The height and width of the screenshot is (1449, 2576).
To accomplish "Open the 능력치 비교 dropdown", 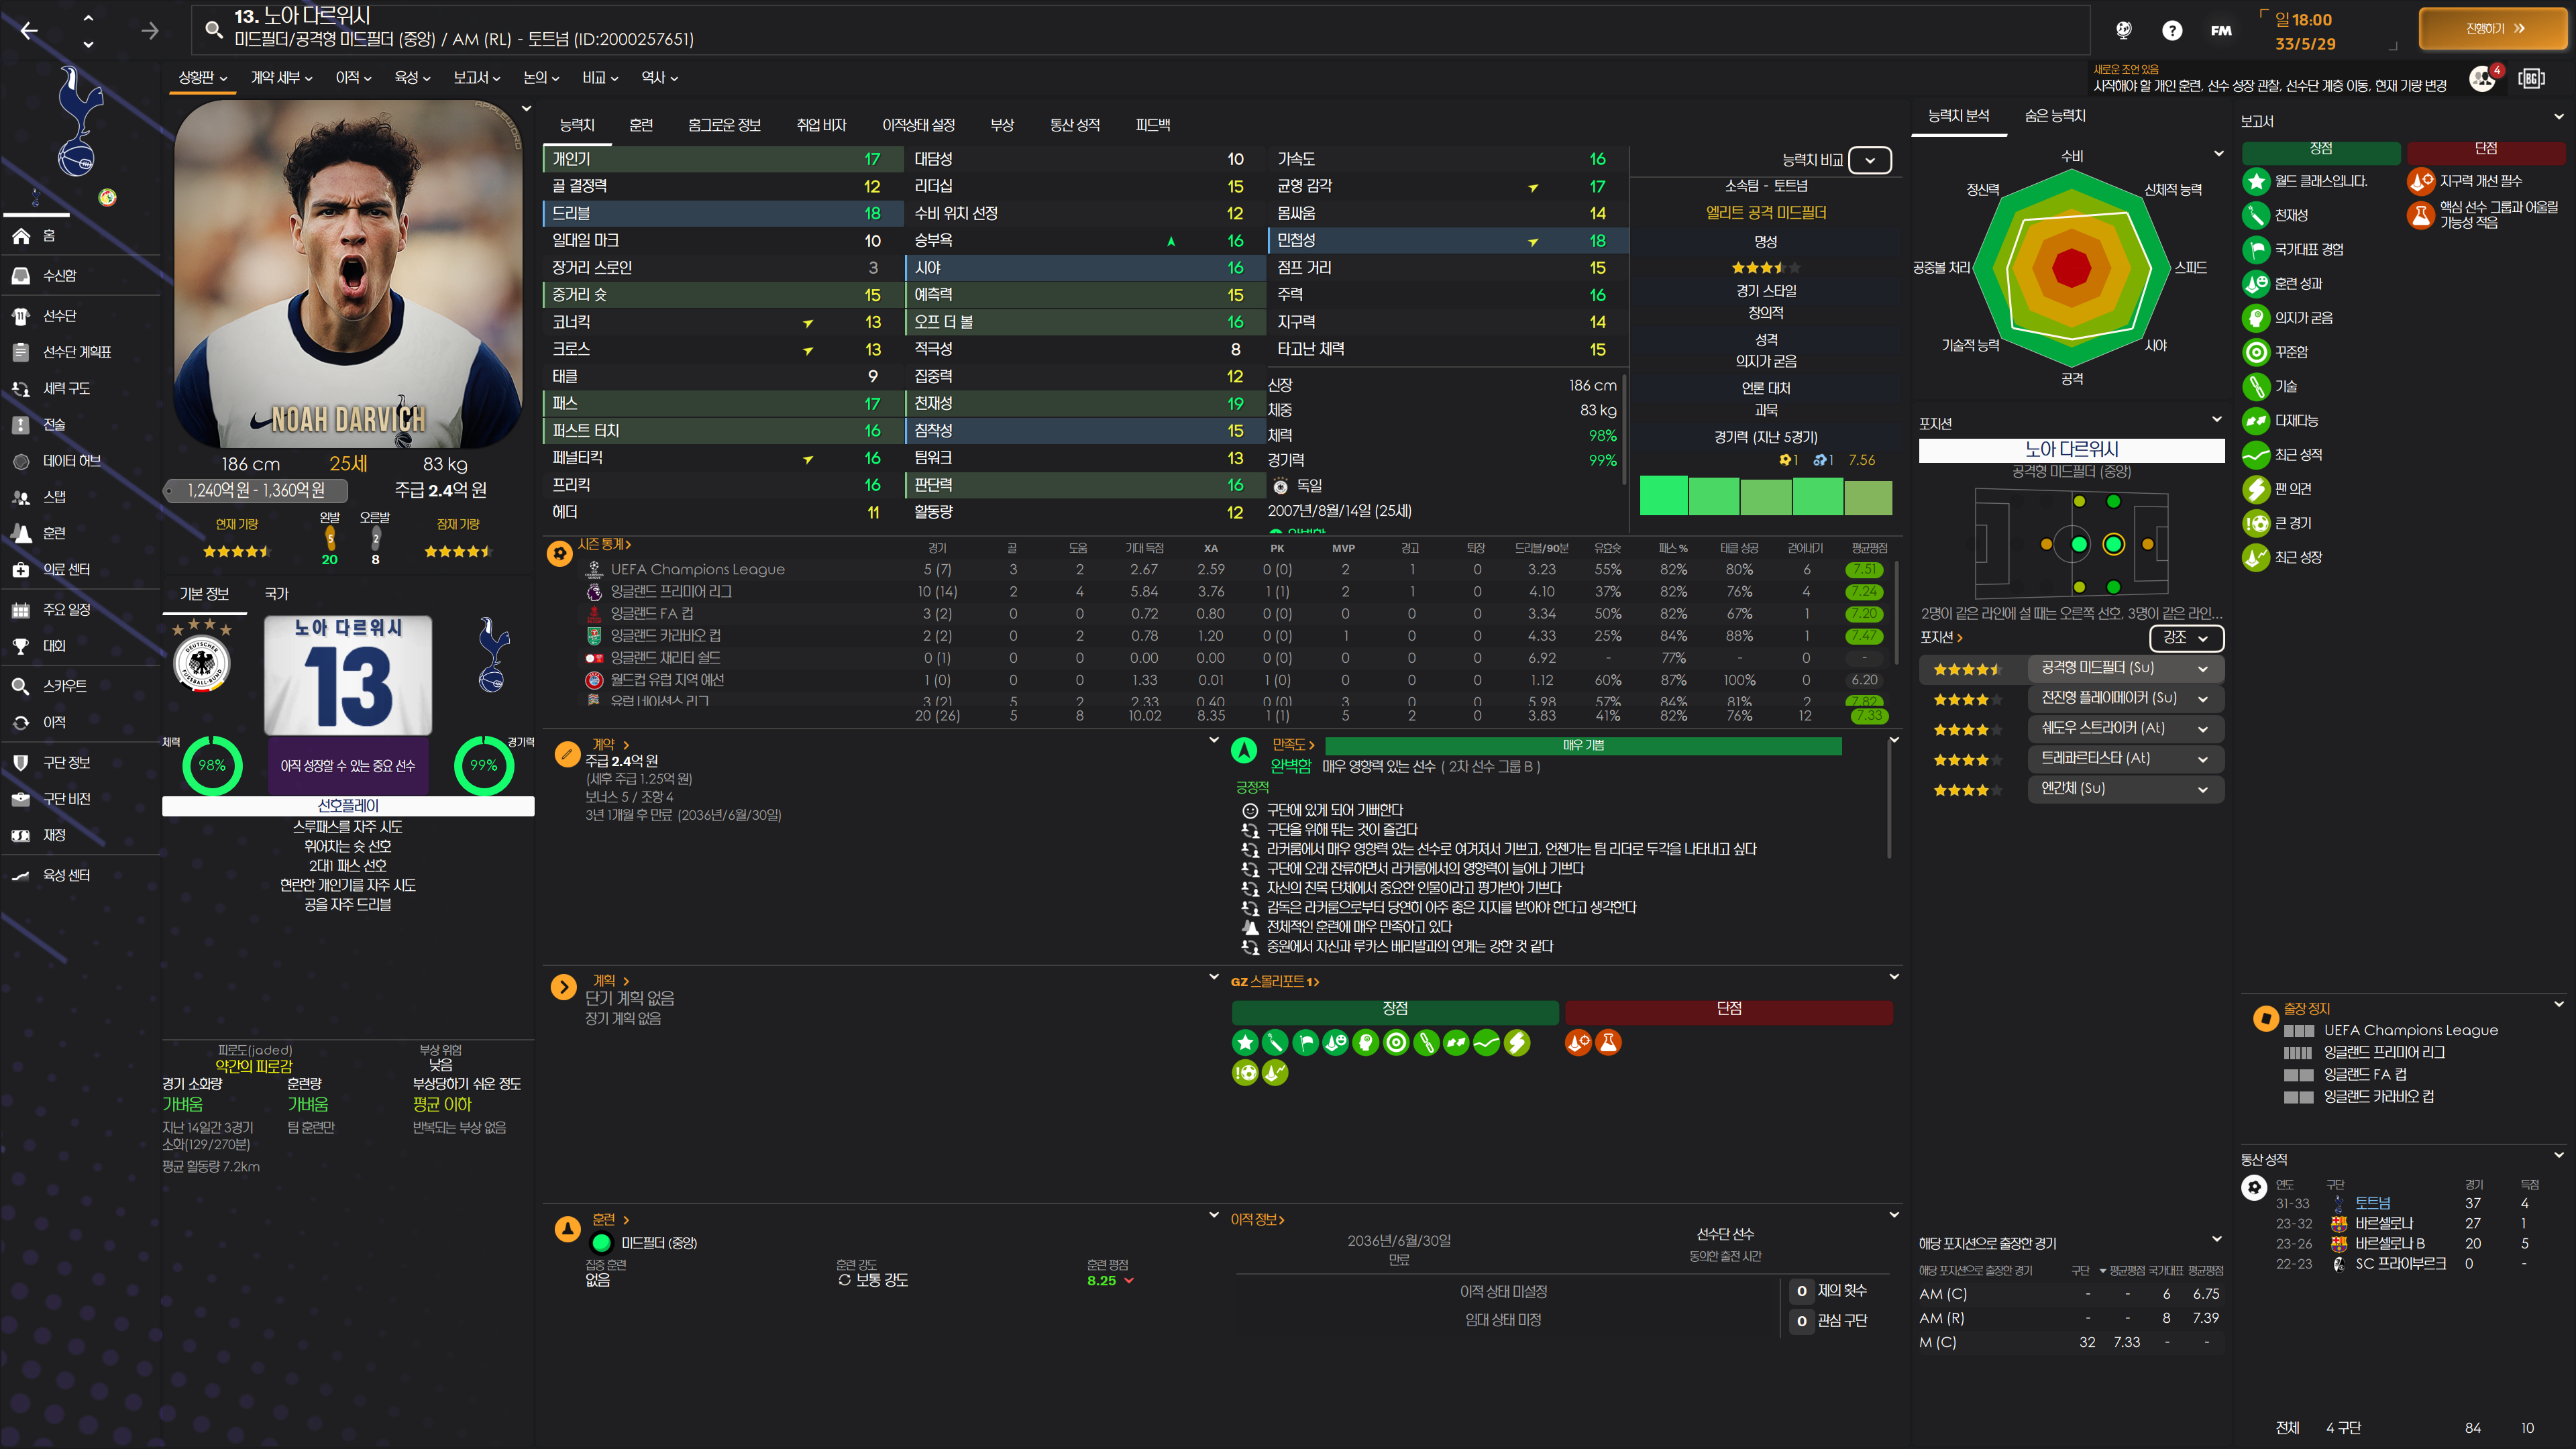I will coord(1869,160).
